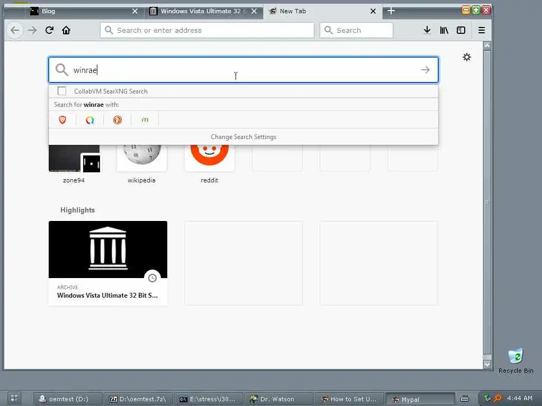Open the home page
Image resolution: width=542 pixels, height=406 pixels.
(x=66, y=30)
